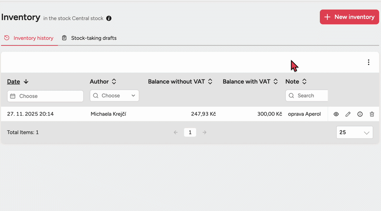Go to previous page arrow
The height and width of the screenshot is (211, 381).
tap(176, 132)
